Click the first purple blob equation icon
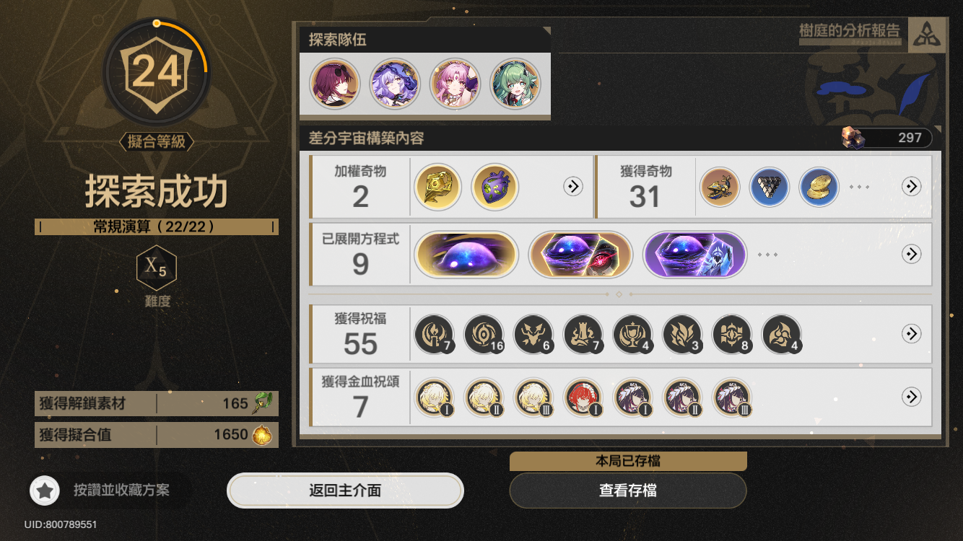Image resolution: width=963 pixels, height=541 pixels. pyautogui.click(x=466, y=255)
